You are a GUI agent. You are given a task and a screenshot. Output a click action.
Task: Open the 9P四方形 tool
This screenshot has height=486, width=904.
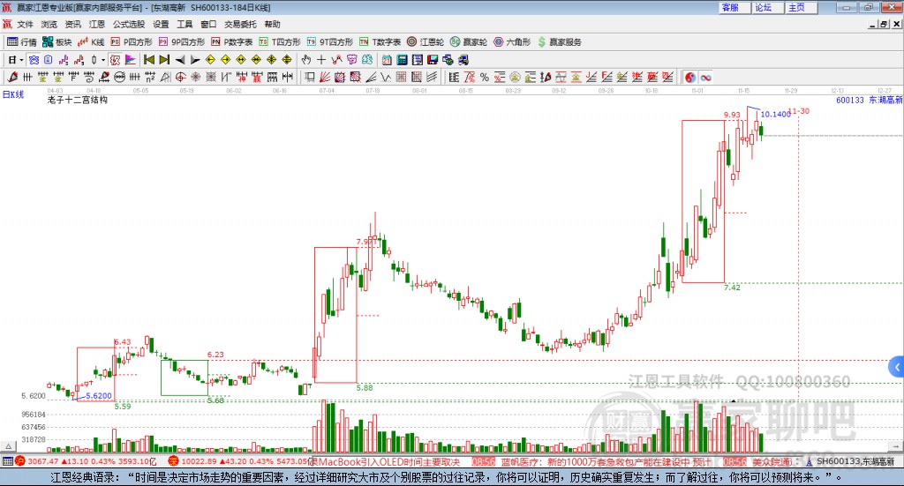tap(182, 42)
